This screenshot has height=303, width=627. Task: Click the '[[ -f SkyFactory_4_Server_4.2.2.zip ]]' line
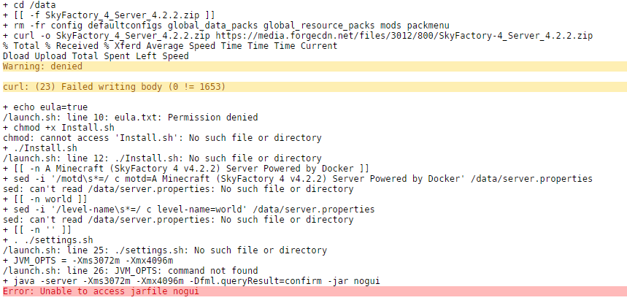pyautogui.click(x=109, y=15)
